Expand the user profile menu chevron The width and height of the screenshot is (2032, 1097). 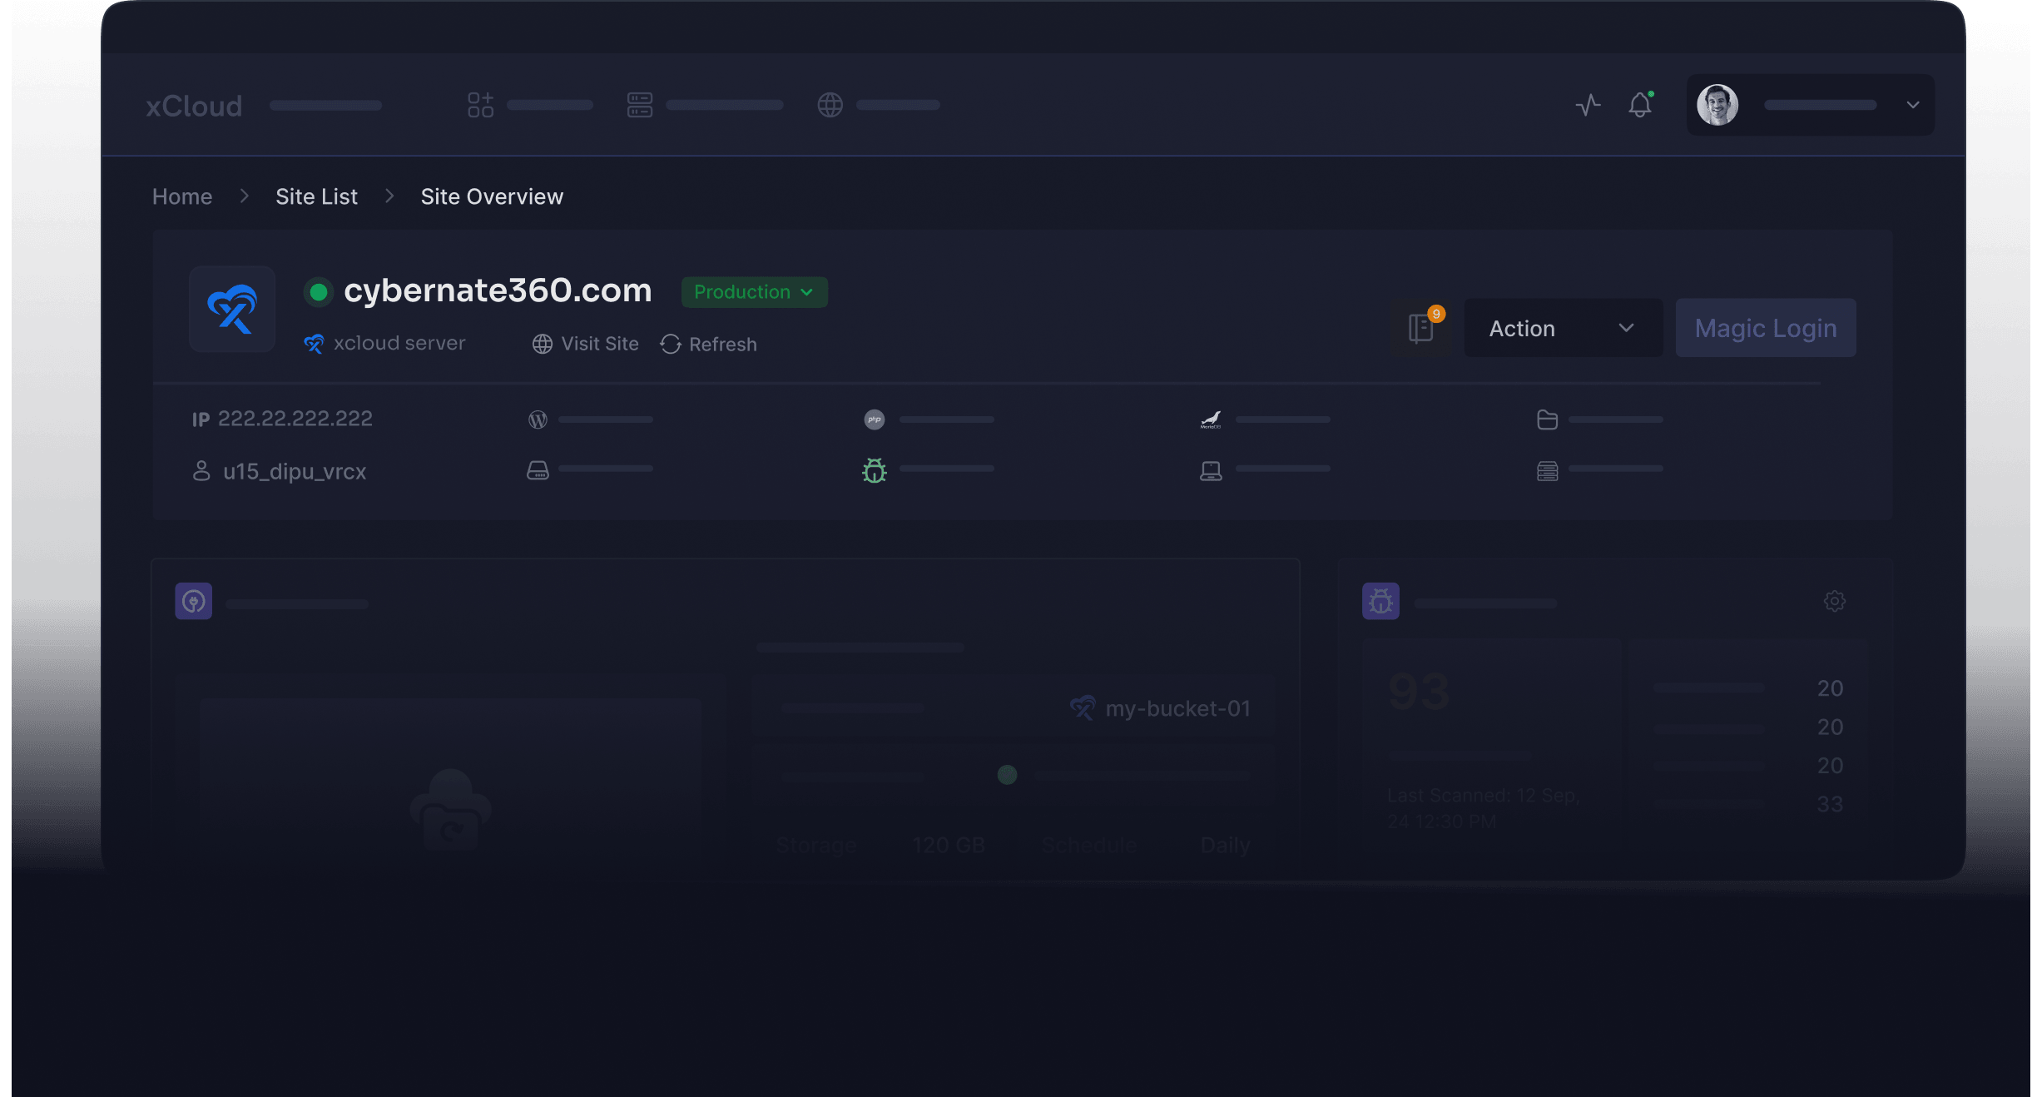[x=1912, y=105]
